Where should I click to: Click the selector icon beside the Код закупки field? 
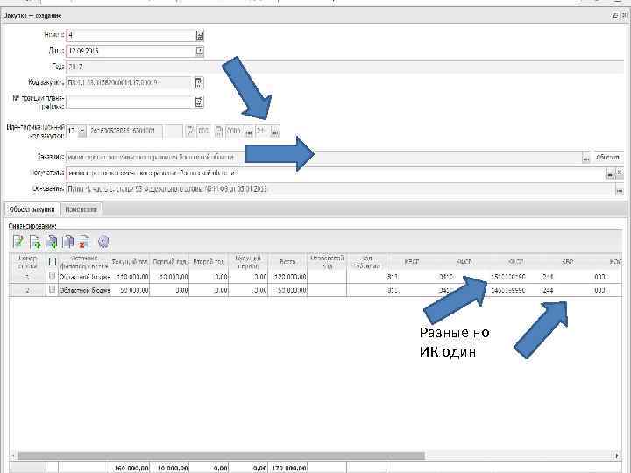click(199, 82)
